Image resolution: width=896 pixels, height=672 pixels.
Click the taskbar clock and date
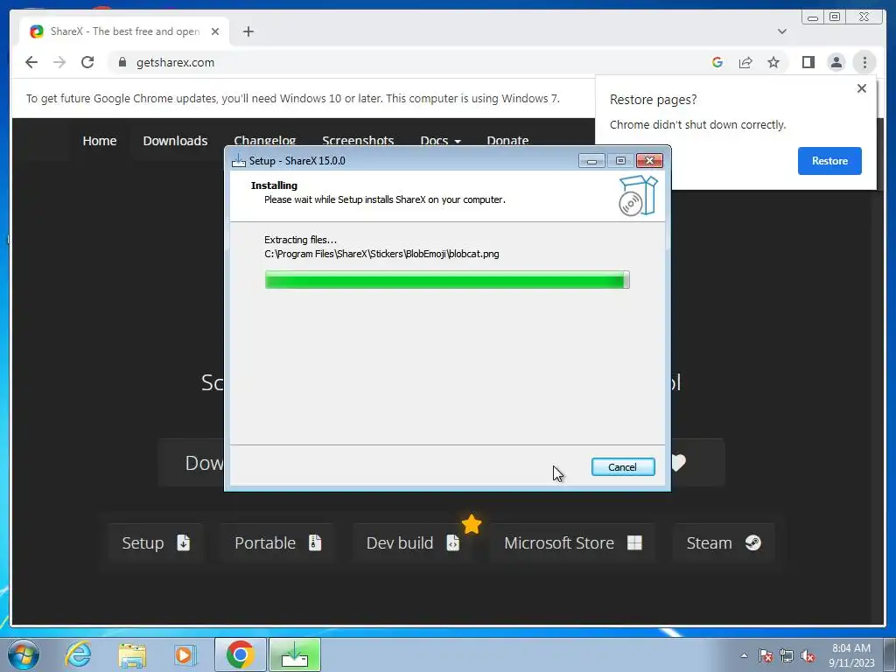tap(851, 655)
